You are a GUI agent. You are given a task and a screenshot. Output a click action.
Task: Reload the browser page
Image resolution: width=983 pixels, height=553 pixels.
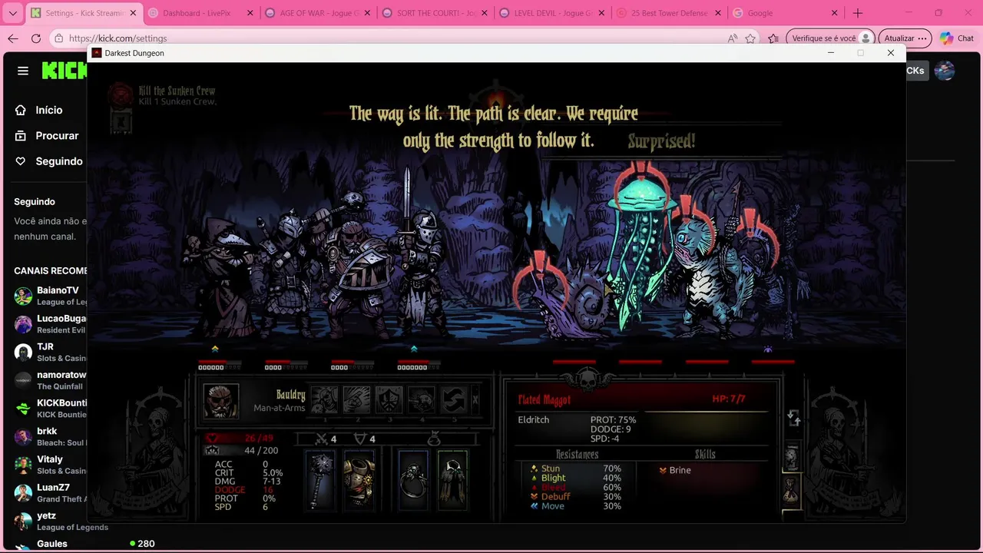tap(36, 38)
